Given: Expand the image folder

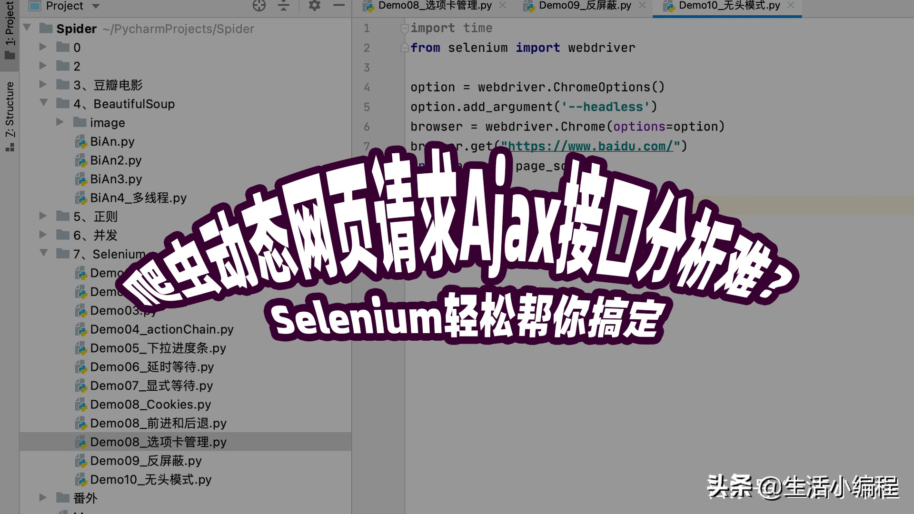Looking at the screenshot, I should [60, 122].
